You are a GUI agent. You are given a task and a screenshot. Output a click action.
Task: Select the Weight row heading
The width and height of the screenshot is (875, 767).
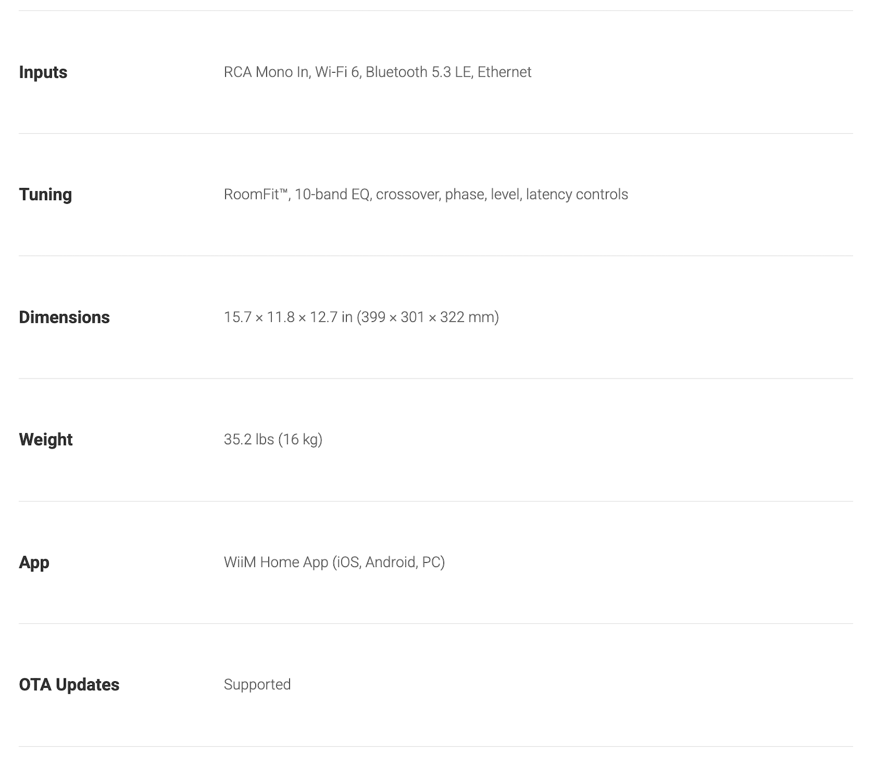point(45,440)
